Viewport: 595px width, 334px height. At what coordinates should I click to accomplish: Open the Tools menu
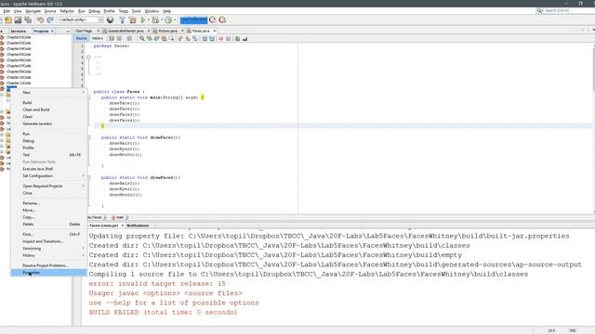tap(137, 11)
